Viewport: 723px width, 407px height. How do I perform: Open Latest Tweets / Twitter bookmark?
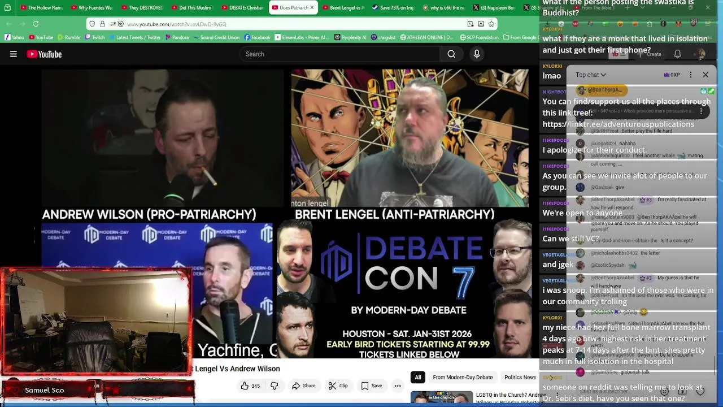134,37
